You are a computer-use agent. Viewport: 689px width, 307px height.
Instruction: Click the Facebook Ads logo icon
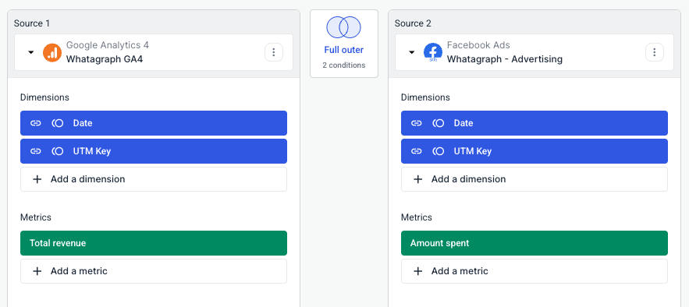(x=433, y=53)
